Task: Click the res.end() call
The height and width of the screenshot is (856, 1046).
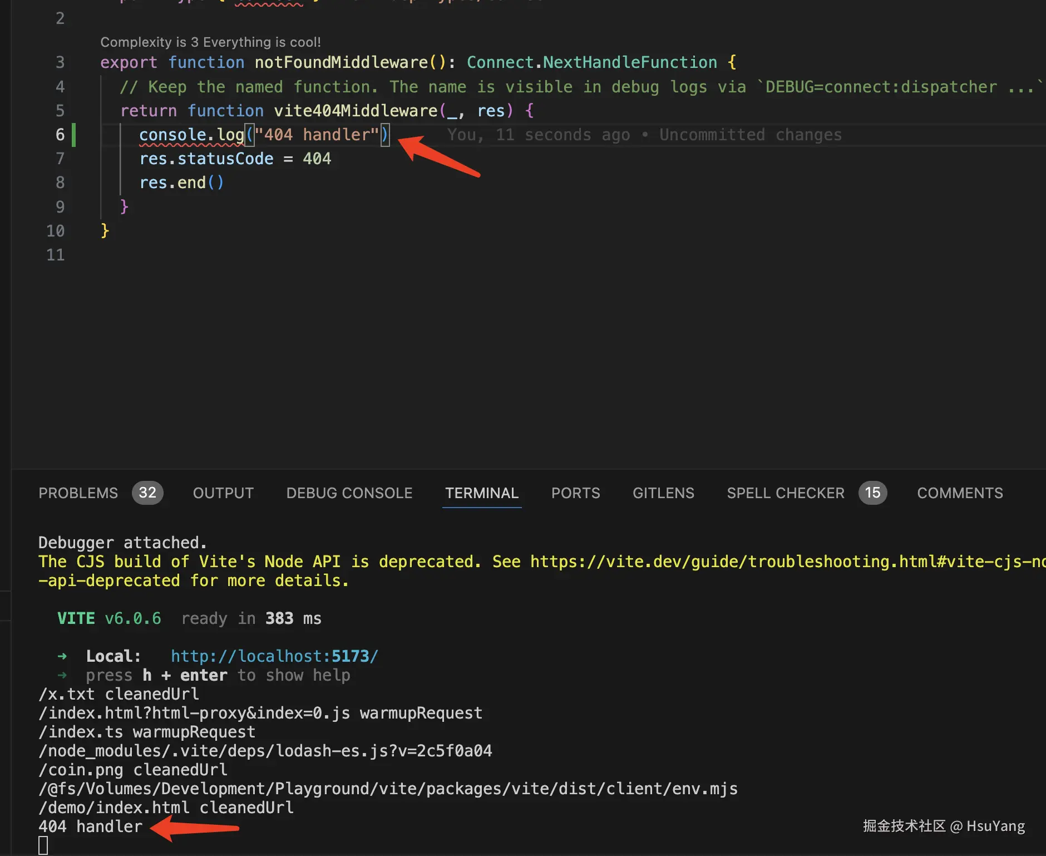Action: tap(181, 183)
